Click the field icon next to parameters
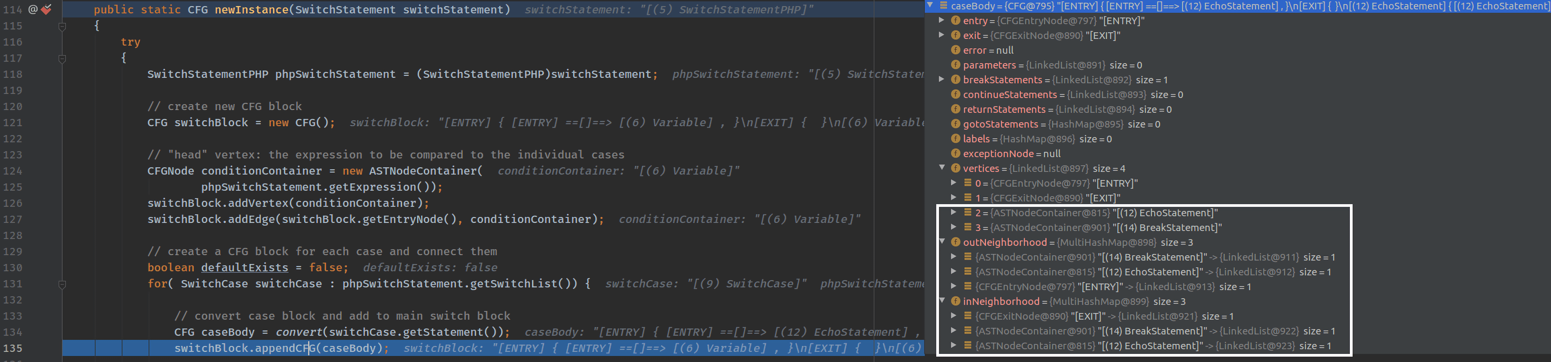 click(x=955, y=65)
